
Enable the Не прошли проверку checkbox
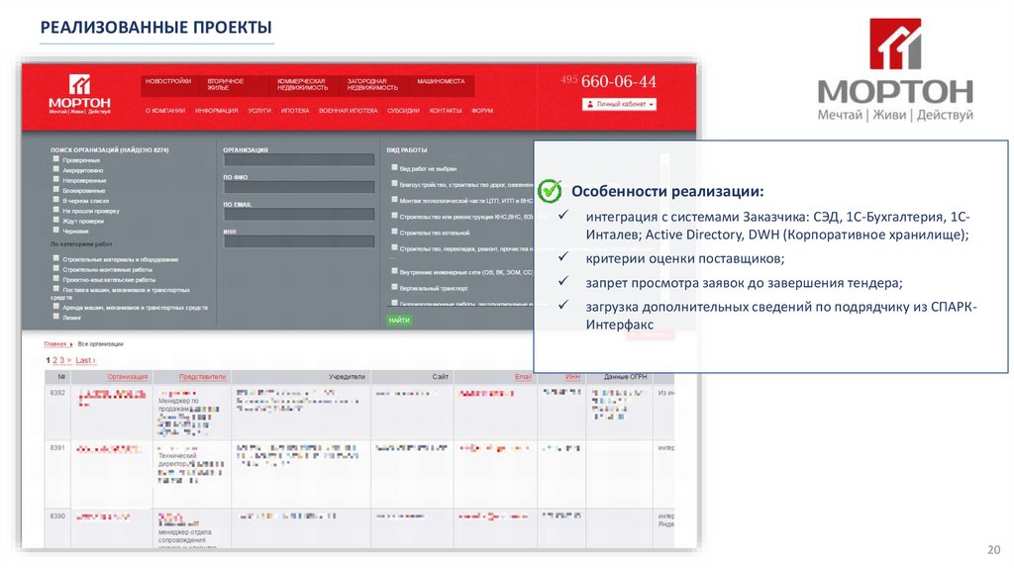[x=56, y=210]
